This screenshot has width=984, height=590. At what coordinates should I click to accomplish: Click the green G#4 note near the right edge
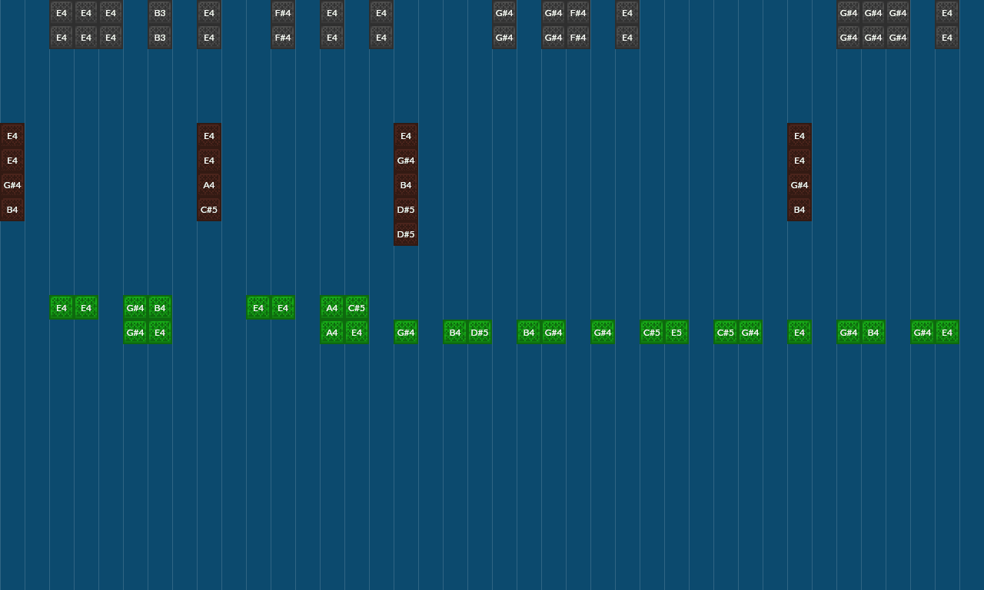pyautogui.click(x=922, y=332)
